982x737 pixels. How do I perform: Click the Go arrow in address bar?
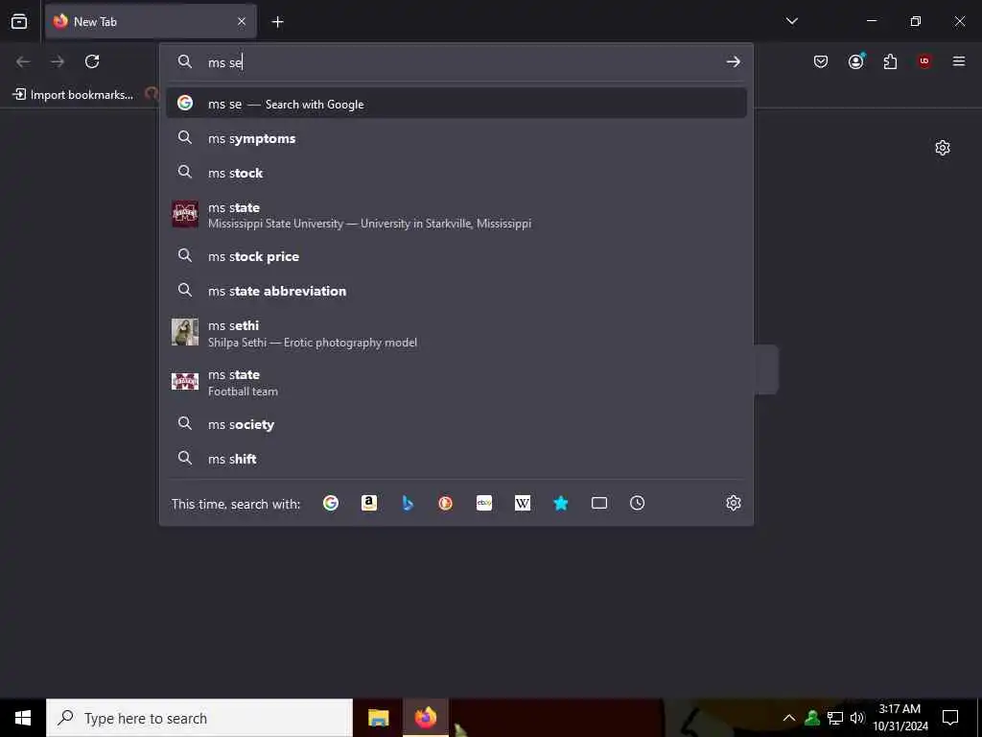(734, 62)
